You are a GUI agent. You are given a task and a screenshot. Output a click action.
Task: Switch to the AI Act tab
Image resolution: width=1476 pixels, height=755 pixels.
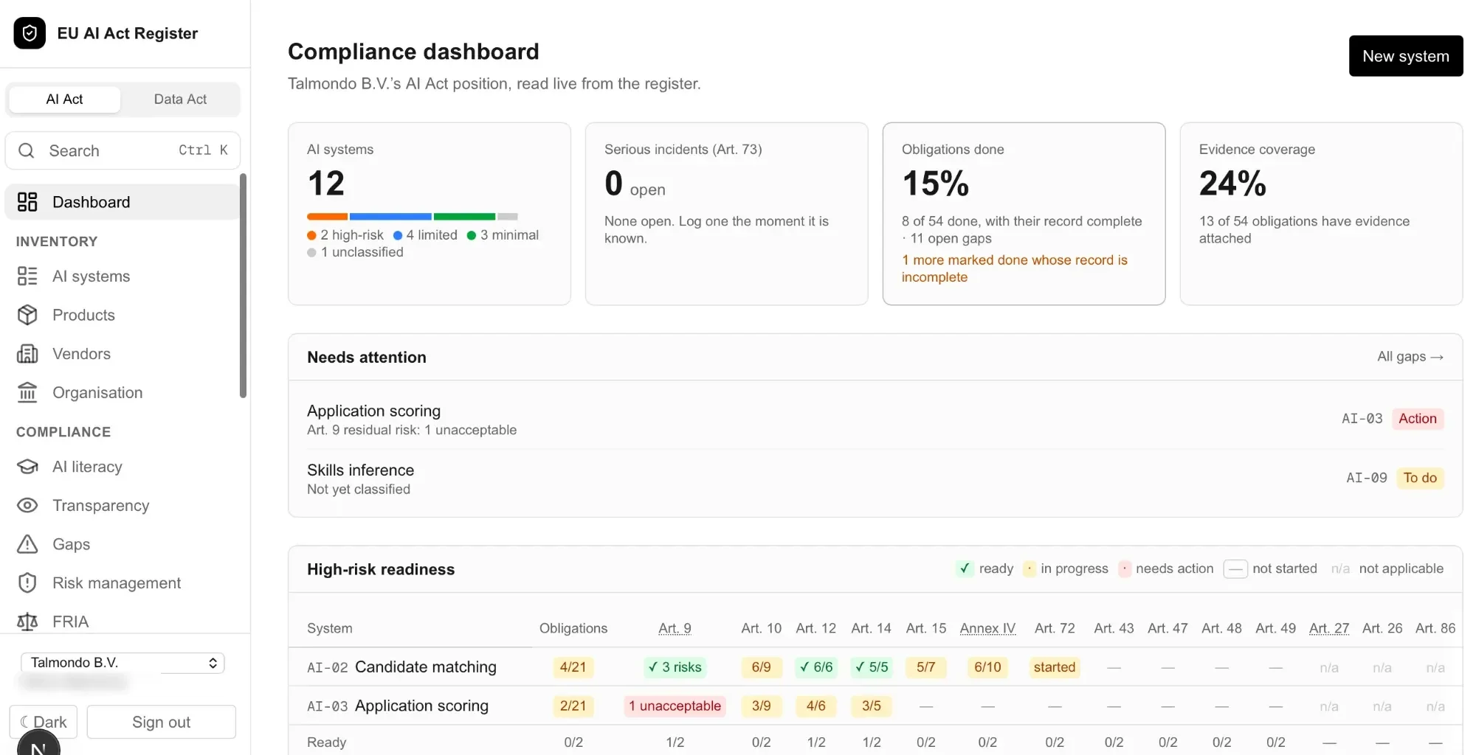64,100
